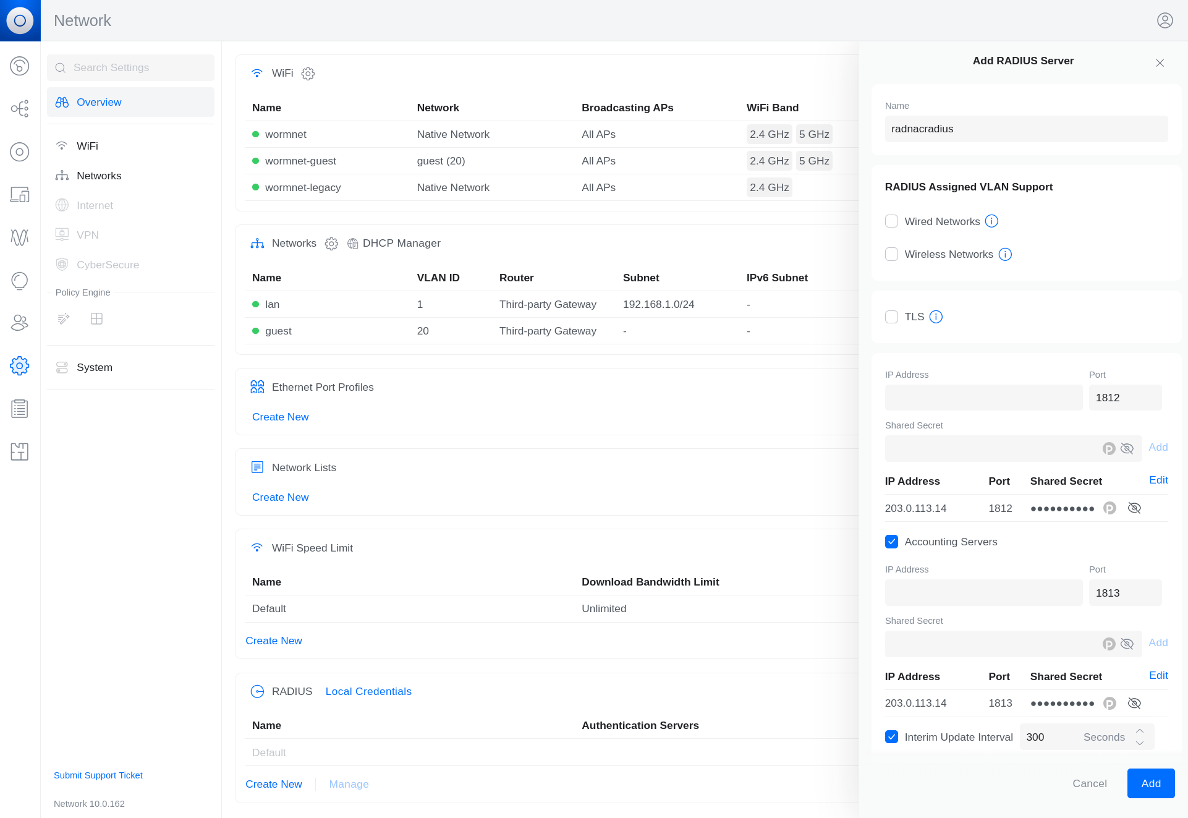Select Overview in settings sidebar

(130, 102)
